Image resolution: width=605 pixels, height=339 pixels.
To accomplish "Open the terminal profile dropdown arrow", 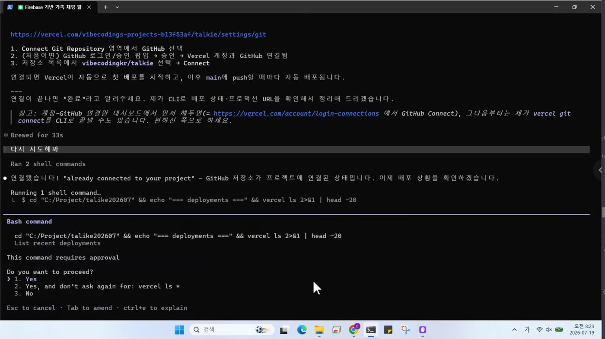I will coord(117,7).
